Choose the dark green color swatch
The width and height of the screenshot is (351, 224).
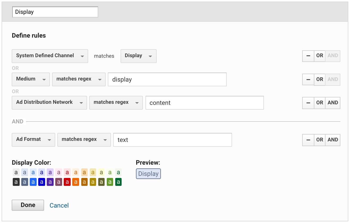(118, 182)
